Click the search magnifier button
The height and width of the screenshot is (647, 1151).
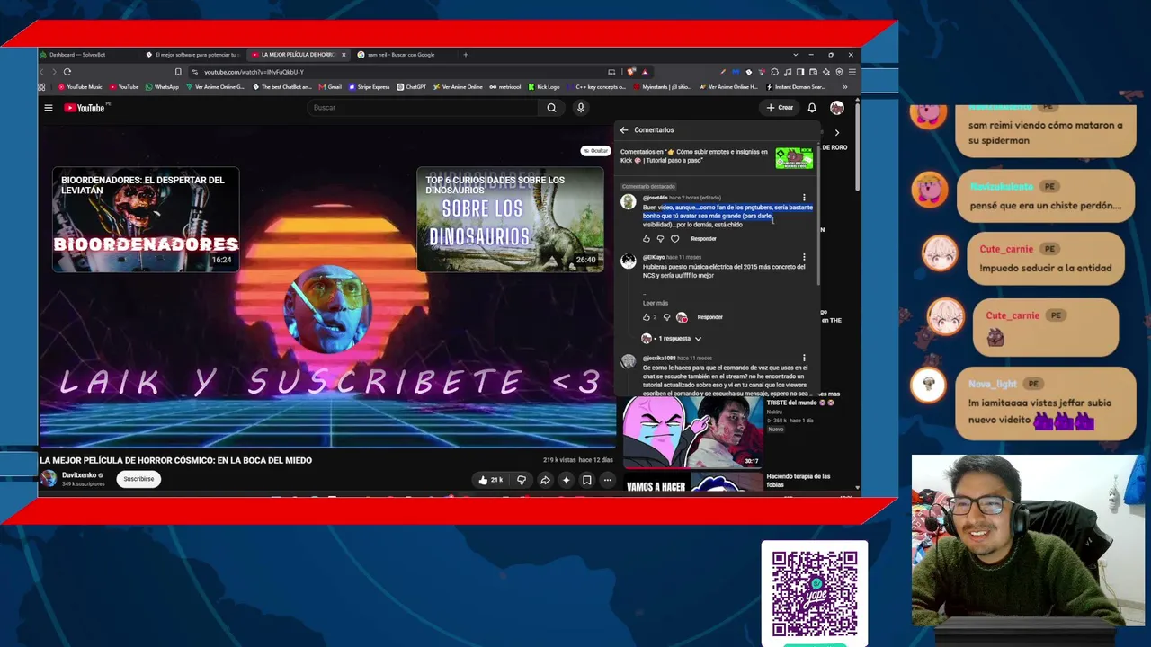pyautogui.click(x=551, y=108)
